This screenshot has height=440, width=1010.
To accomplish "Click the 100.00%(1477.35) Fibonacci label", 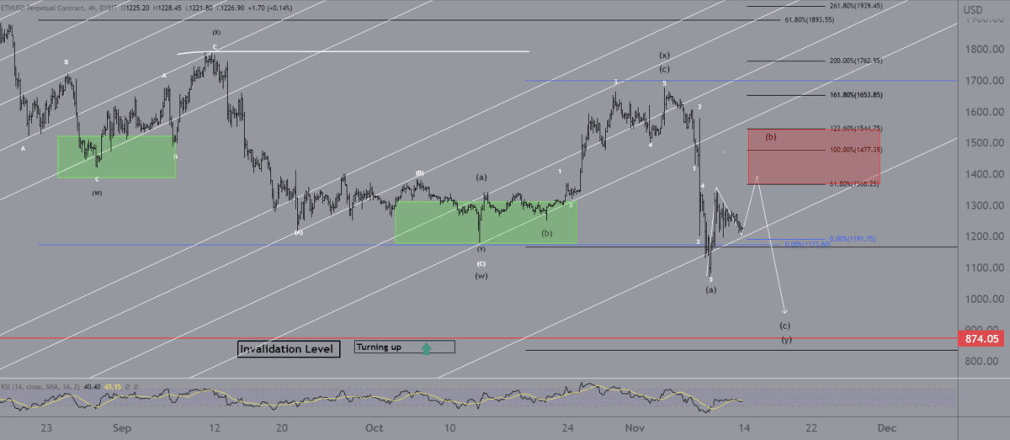I will click(x=856, y=150).
